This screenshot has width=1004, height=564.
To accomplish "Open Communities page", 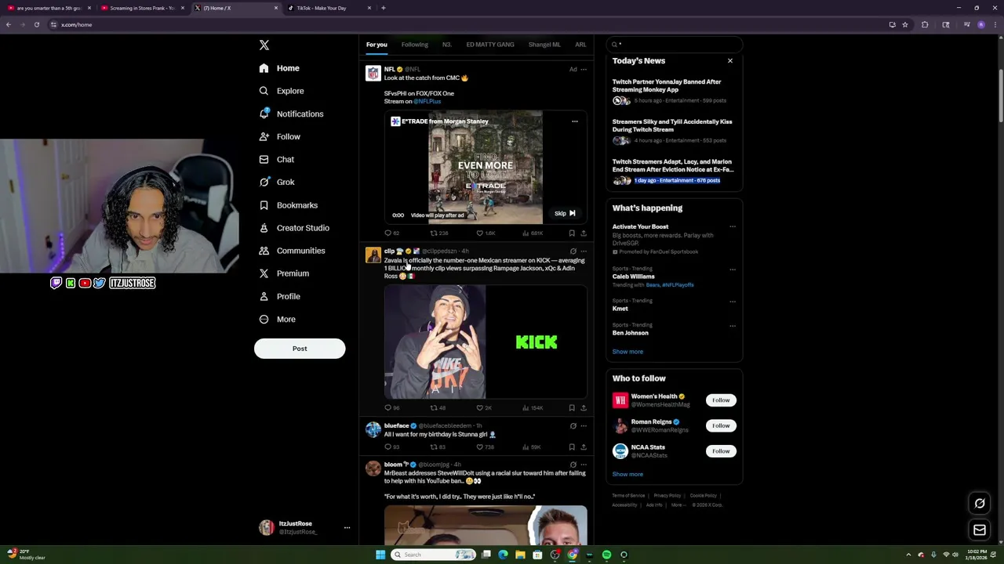I will 292,251.
